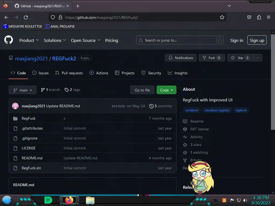Open the Windows Start orb
275x206 pixels.
pyautogui.click(x=7, y=200)
